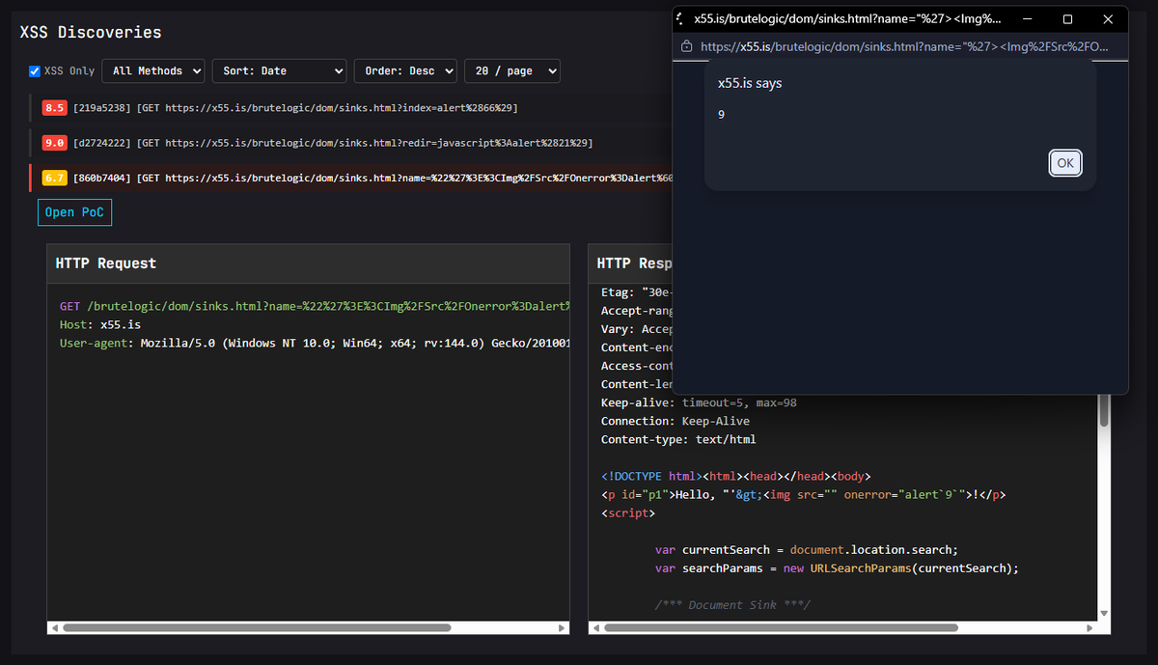Screen dimensions: 1158x665
Task: Click the HTTP Response scroll right arrow
Action: [1089, 627]
